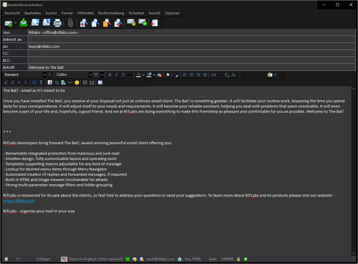Viewport: 358px width, 264px height.
Task: Align text right
Action: 198,75
